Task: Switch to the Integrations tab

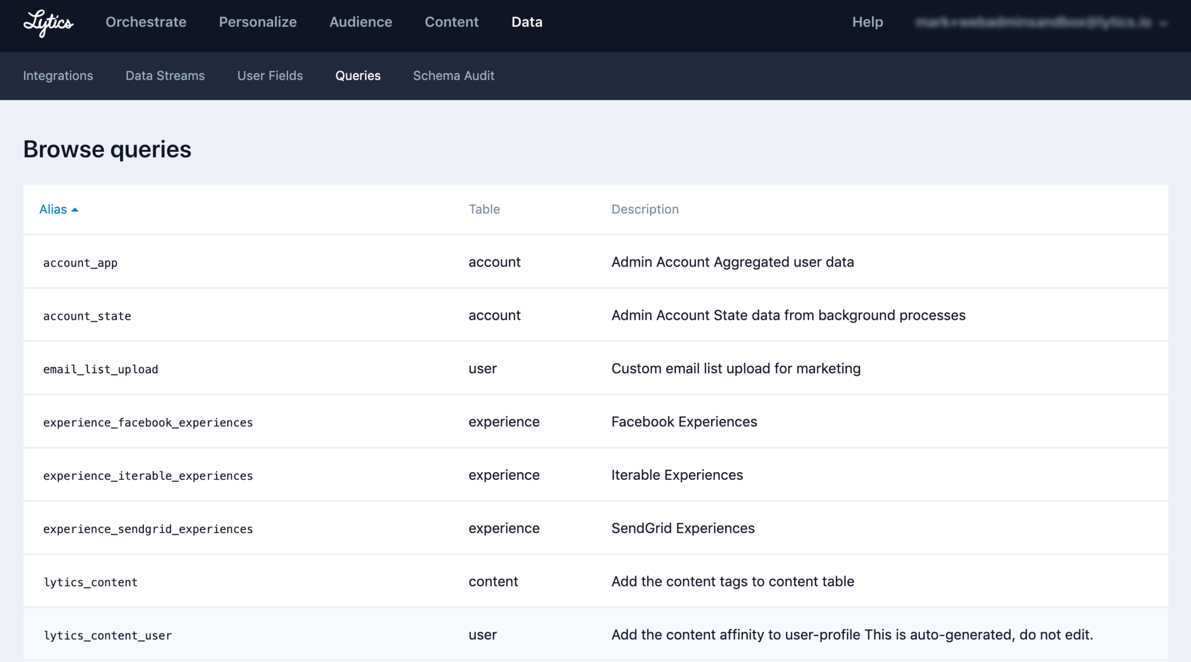Action: click(x=58, y=76)
